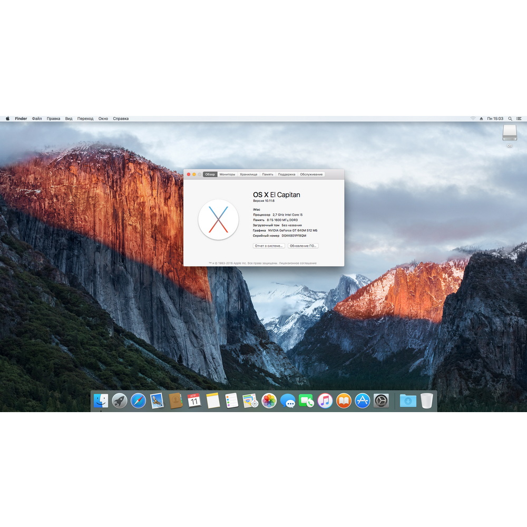The image size is (527, 527).
Task: Click the serial number DGKK801PF8QM
Action: [294, 236]
